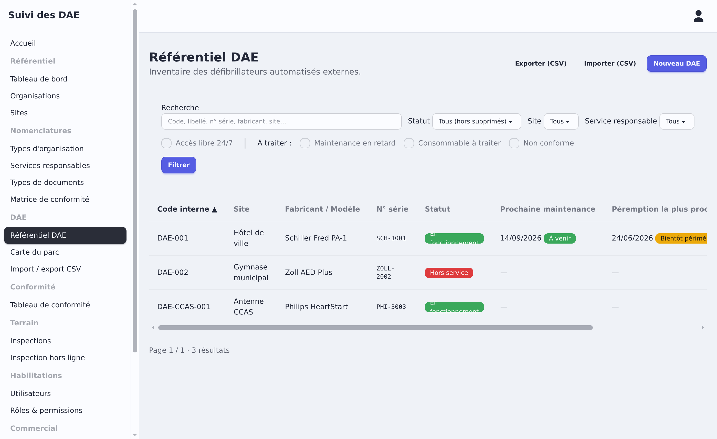
Task: Click DAE-CCAS-001 code cell
Action: (184, 307)
